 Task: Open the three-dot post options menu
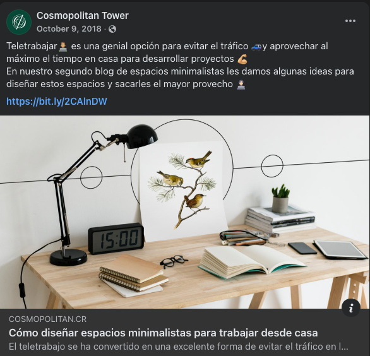pyautogui.click(x=350, y=21)
